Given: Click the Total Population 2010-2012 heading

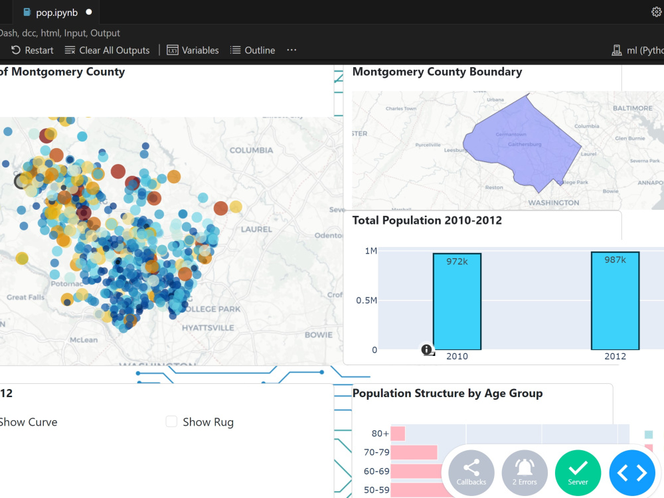Looking at the screenshot, I should [x=427, y=220].
